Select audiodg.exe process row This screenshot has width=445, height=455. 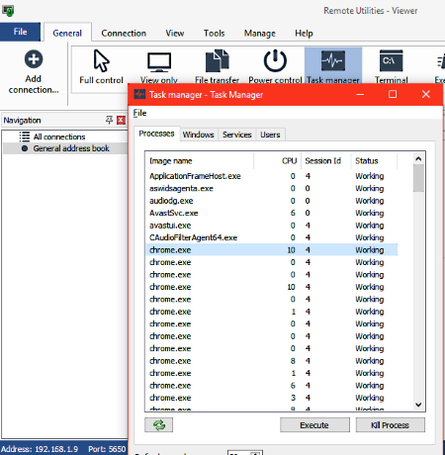click(x=271, y=201)
